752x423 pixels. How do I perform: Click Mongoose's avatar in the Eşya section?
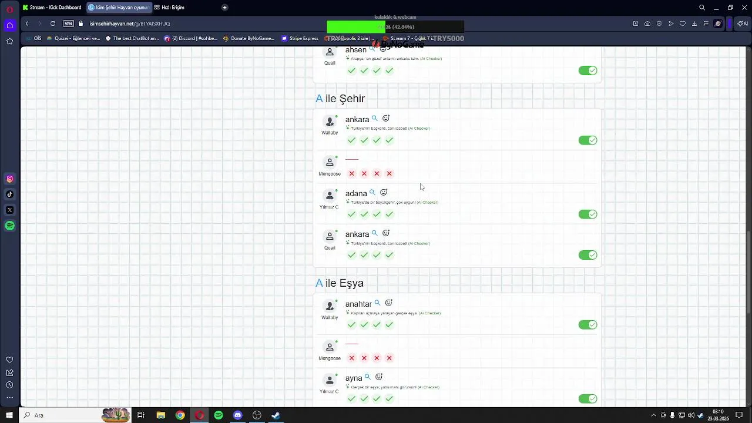[x=330, y=347]
